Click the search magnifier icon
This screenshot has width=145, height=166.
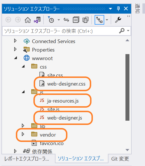coord(122,31)
